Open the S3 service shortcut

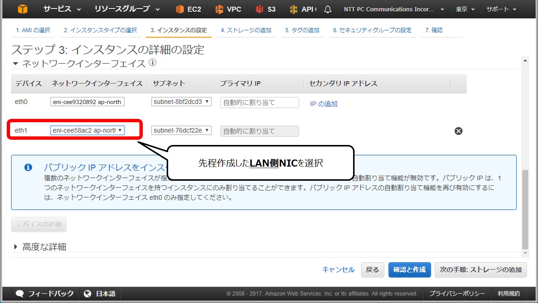265,9
